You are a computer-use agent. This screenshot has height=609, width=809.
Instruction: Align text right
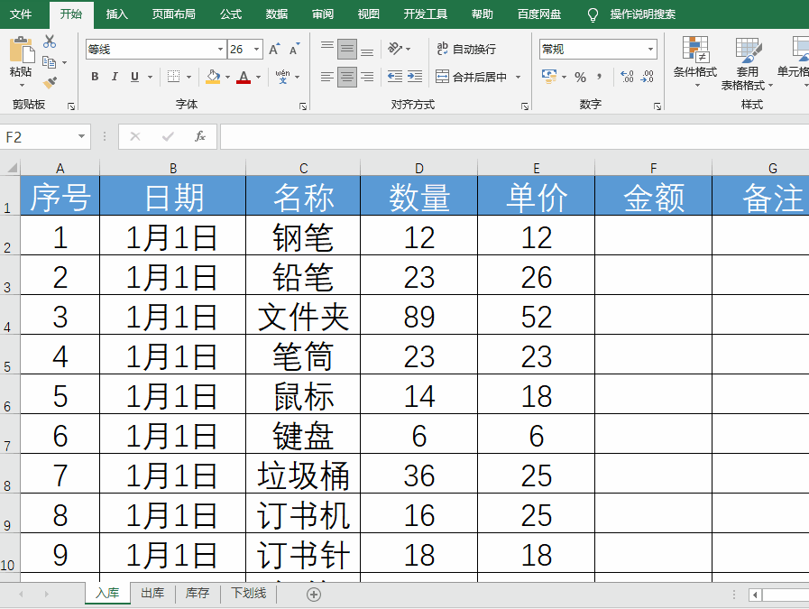367,77
